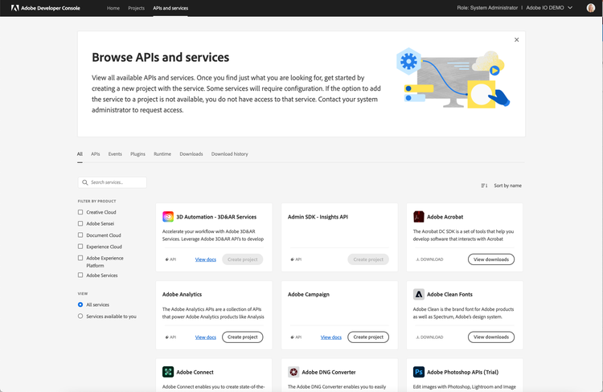Viewport: 603px width, 392px height.
Task: Click the Adobe Acrobat product icon
Action: tap(419, 217)
